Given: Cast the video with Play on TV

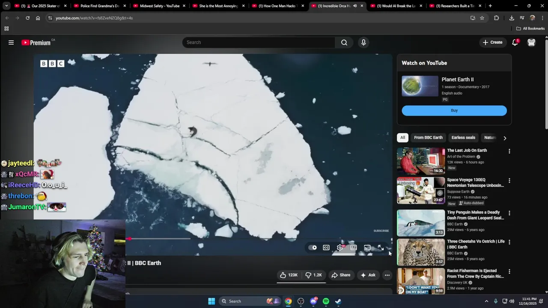Looking at the screenshot, I should pyautogui.click(x=367, y=248).
